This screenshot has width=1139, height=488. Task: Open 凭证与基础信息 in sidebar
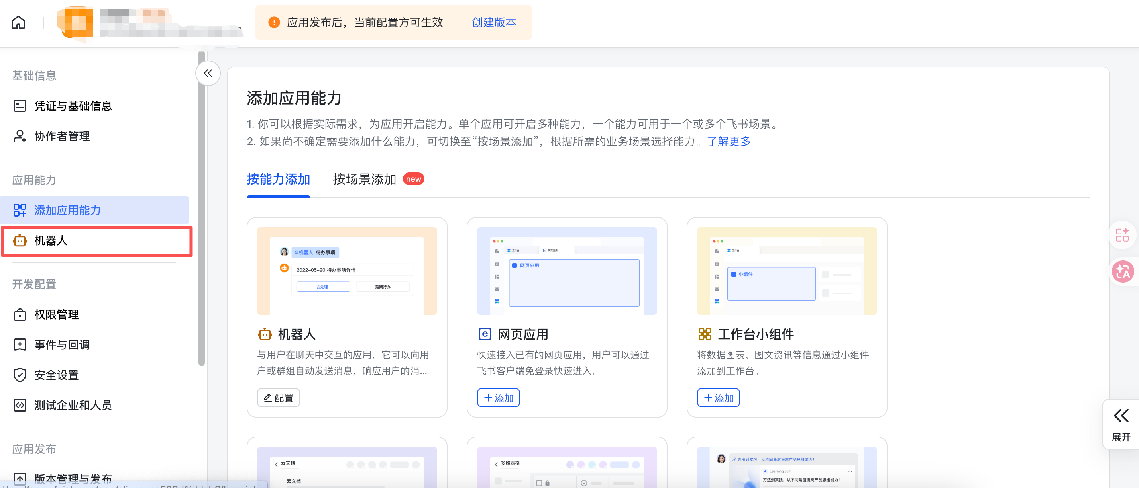click(94, 106)
